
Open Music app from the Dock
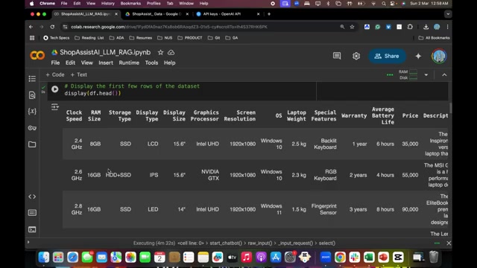(247, 258)
